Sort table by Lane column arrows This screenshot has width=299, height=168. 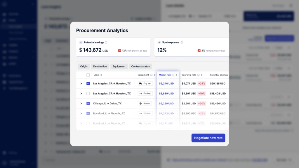[x=101, y=75]
